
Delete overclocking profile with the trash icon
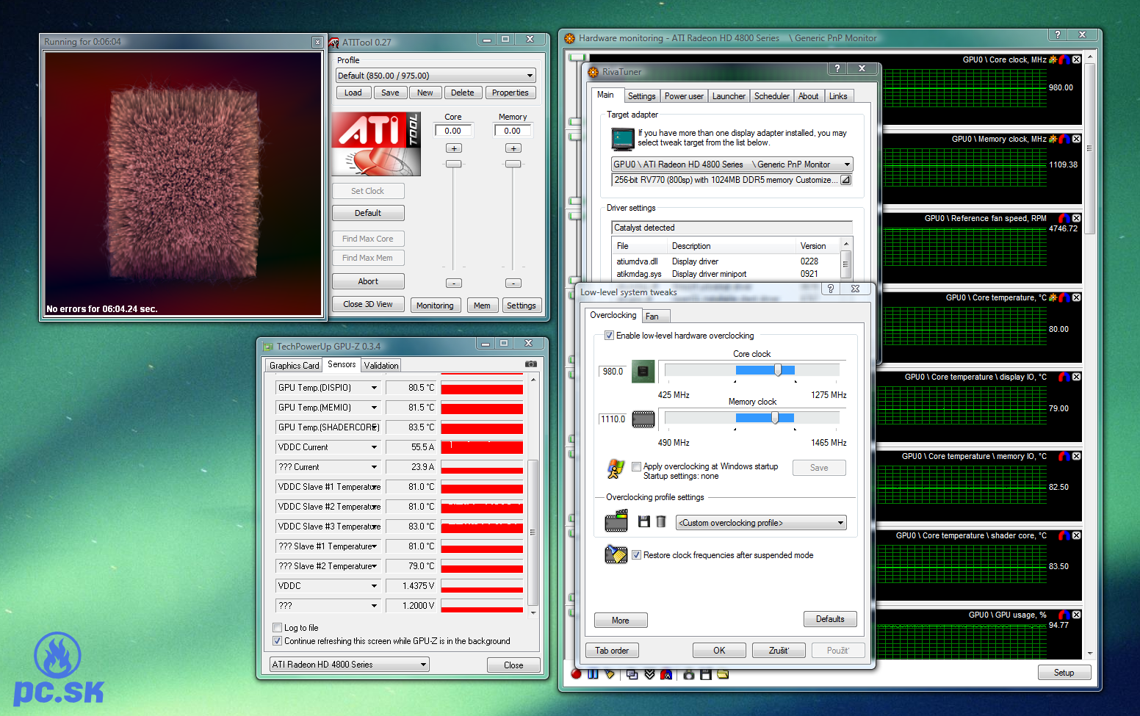pos(661,521)
